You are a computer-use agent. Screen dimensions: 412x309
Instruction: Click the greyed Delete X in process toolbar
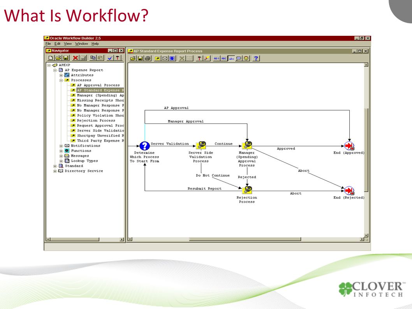point(182,58)
